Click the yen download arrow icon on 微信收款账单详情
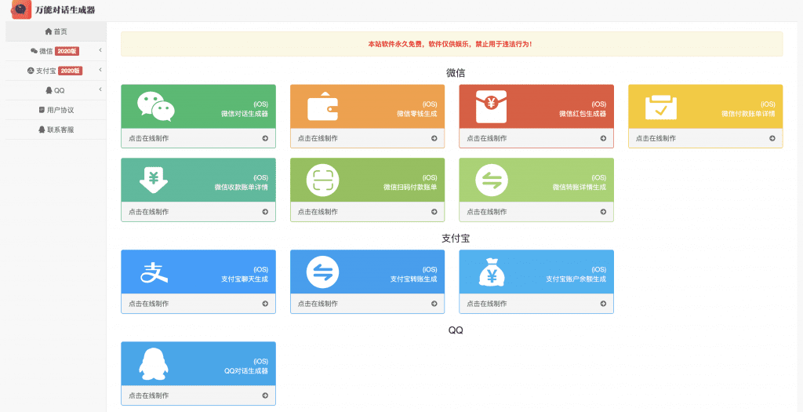Screen dimensions: 803x412 [x=154, y=180]
